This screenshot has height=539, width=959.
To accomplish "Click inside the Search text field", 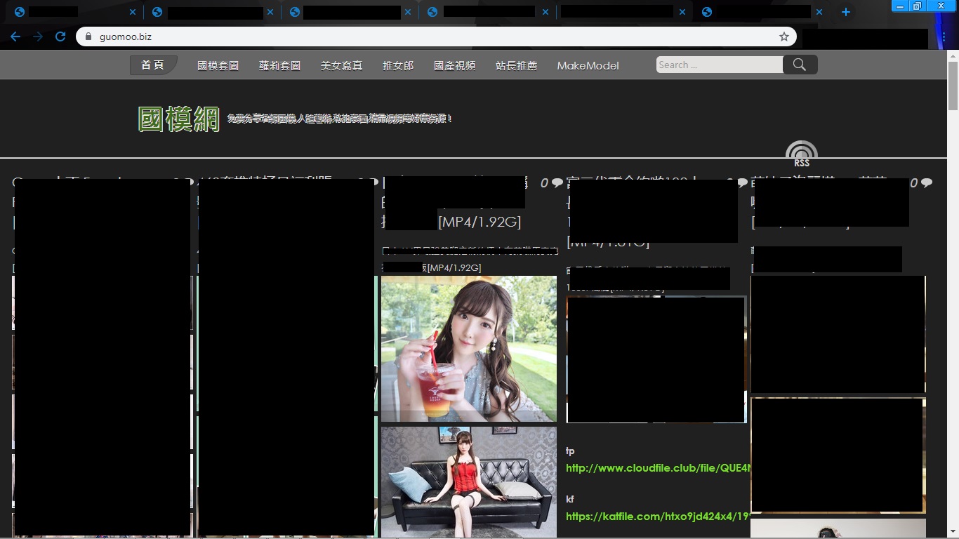I will click(720, 65).
